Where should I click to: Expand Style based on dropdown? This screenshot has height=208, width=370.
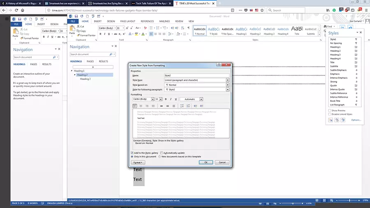[227, 85]
